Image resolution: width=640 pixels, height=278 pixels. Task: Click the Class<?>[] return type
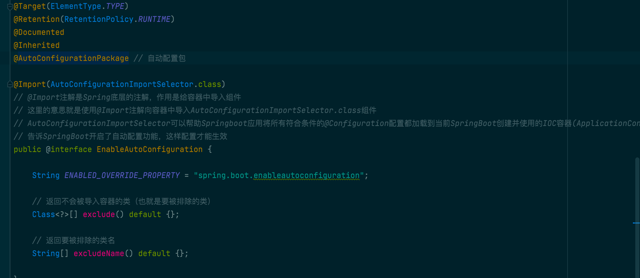point(55,214)
